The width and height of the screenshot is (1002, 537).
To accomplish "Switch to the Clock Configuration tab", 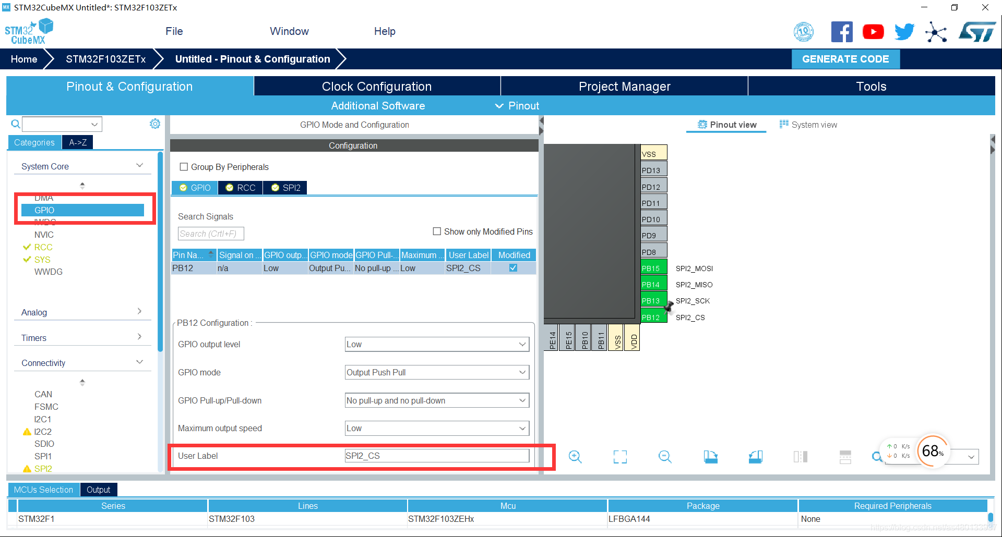I will point(377,87).
